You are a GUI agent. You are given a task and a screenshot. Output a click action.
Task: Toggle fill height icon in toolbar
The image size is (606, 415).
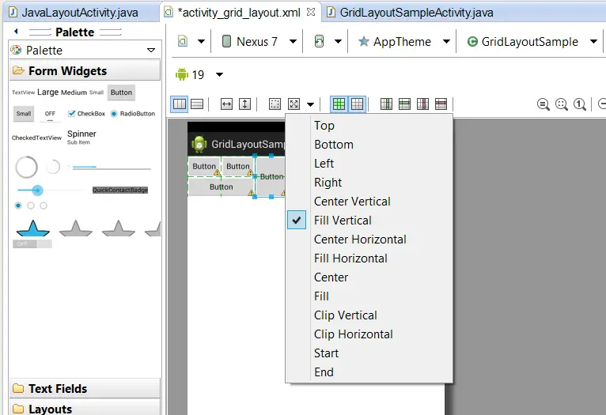pyautogui.click(x=244, y=104)
